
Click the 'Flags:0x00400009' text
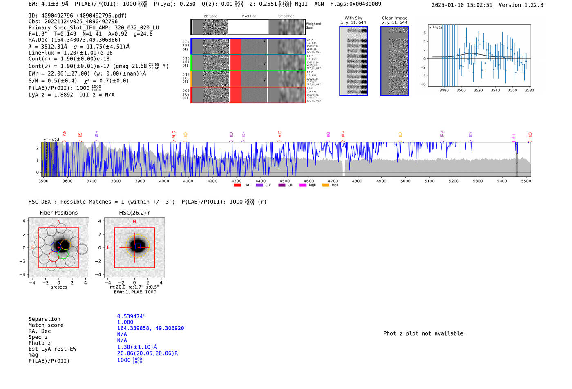(356, 4)
